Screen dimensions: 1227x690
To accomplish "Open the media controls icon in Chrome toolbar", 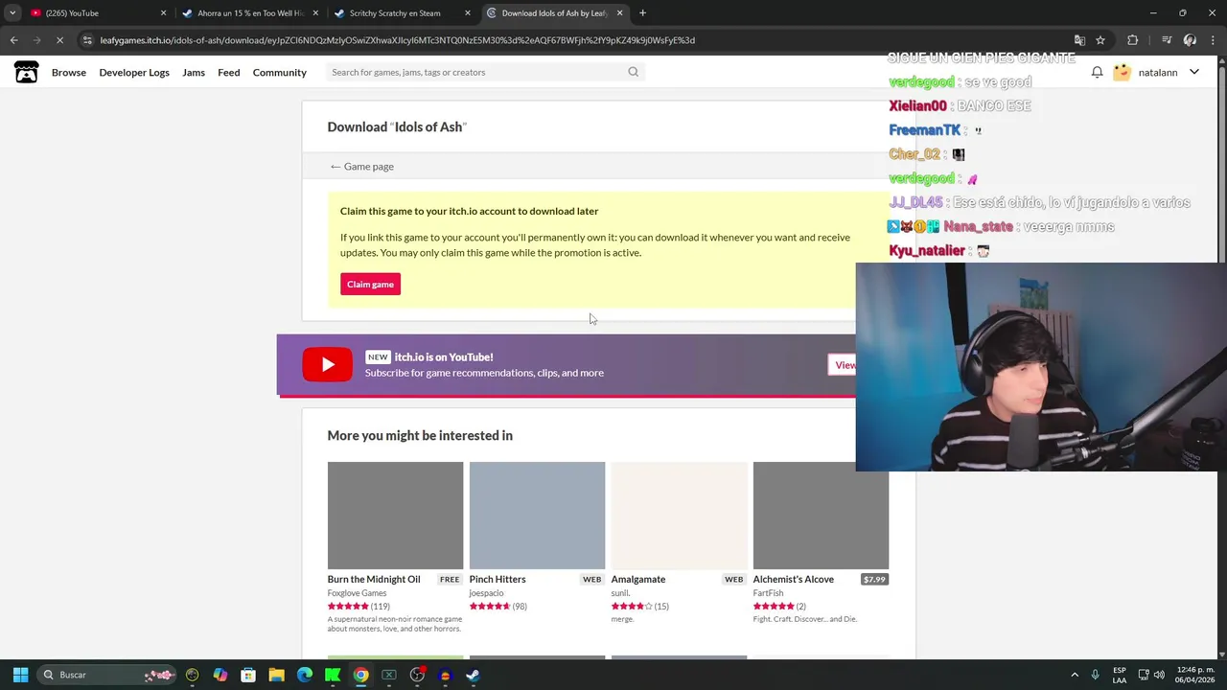I will point(1167,40).
